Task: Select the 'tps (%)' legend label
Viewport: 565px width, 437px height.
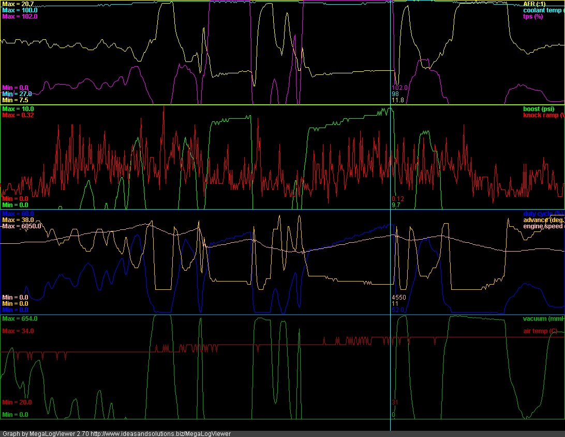Action: click(x=533, y=17)
